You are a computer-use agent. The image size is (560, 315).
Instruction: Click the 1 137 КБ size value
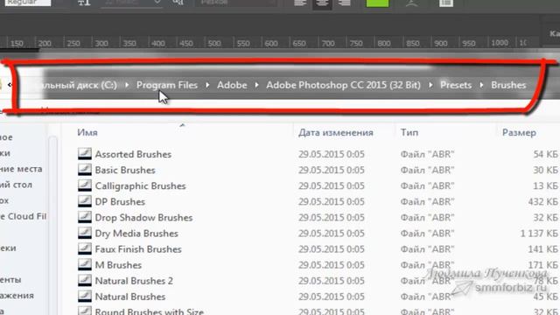pyautogui.click(x=539, y=234)
